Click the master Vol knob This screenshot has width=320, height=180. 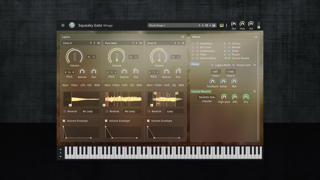(251, 24)
